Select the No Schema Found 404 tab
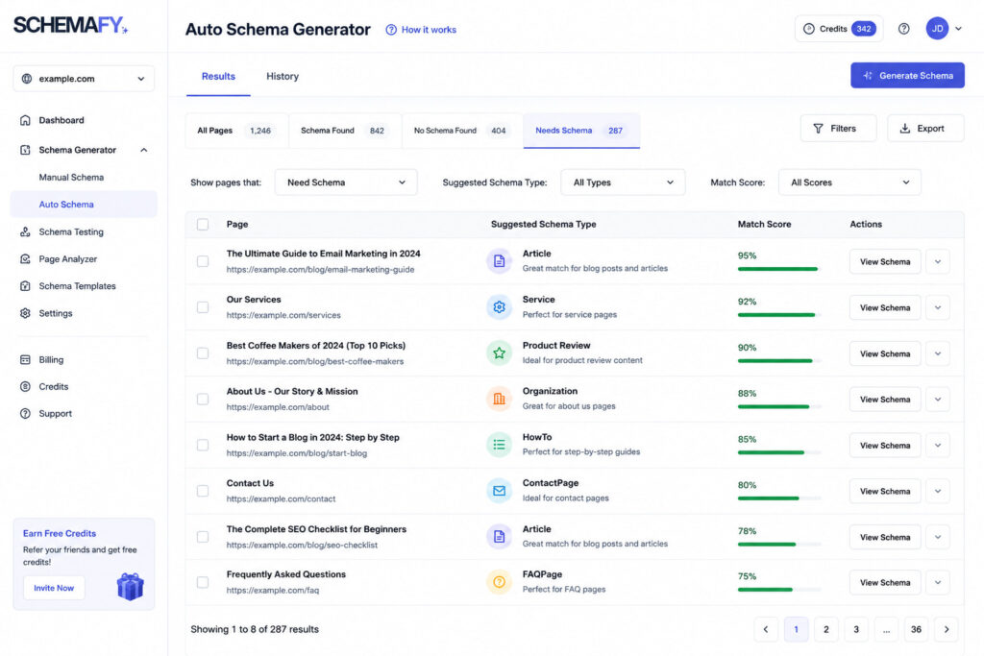 462,131
